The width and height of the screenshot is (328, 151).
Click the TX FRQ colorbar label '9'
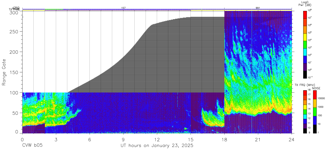coord(309,133)
